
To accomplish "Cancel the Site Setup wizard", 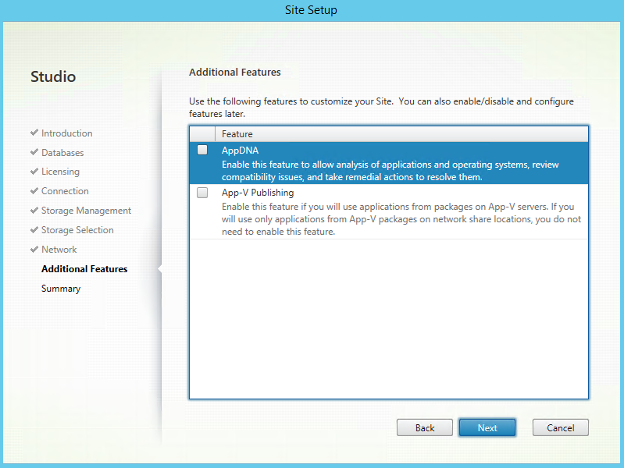I will coord(560,427).
